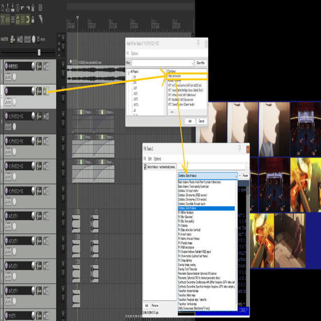Viewport: 321px width, 321px height.
Task: Click trim button on track 2
Action: point(8,102)
